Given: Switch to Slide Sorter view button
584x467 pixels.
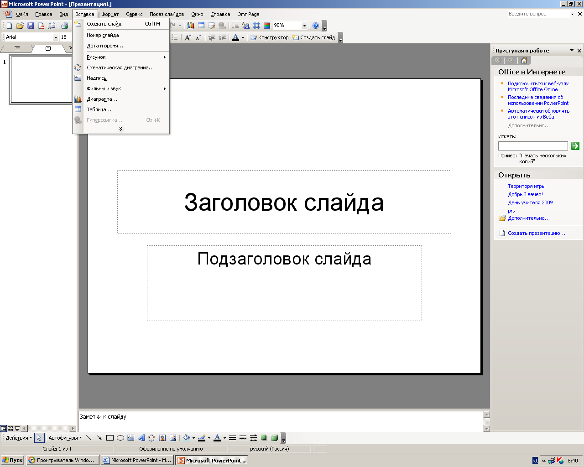Looking at the screenshot, I should [10, 429].
